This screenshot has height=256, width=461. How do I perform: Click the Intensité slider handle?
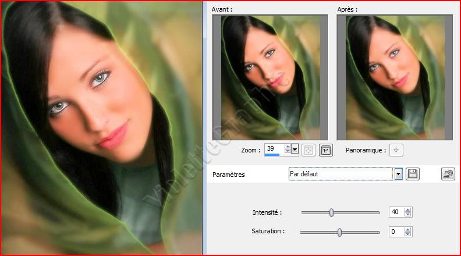click(331, 213)
